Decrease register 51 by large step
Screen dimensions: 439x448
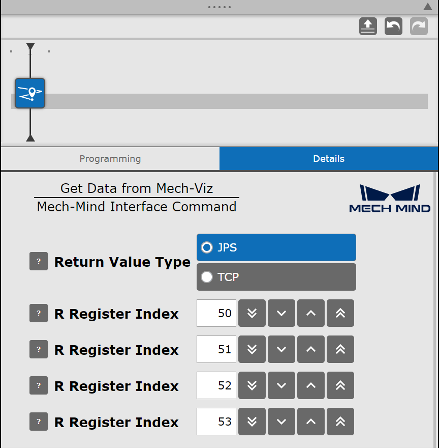pyautogui.click(x=252, y=349)
